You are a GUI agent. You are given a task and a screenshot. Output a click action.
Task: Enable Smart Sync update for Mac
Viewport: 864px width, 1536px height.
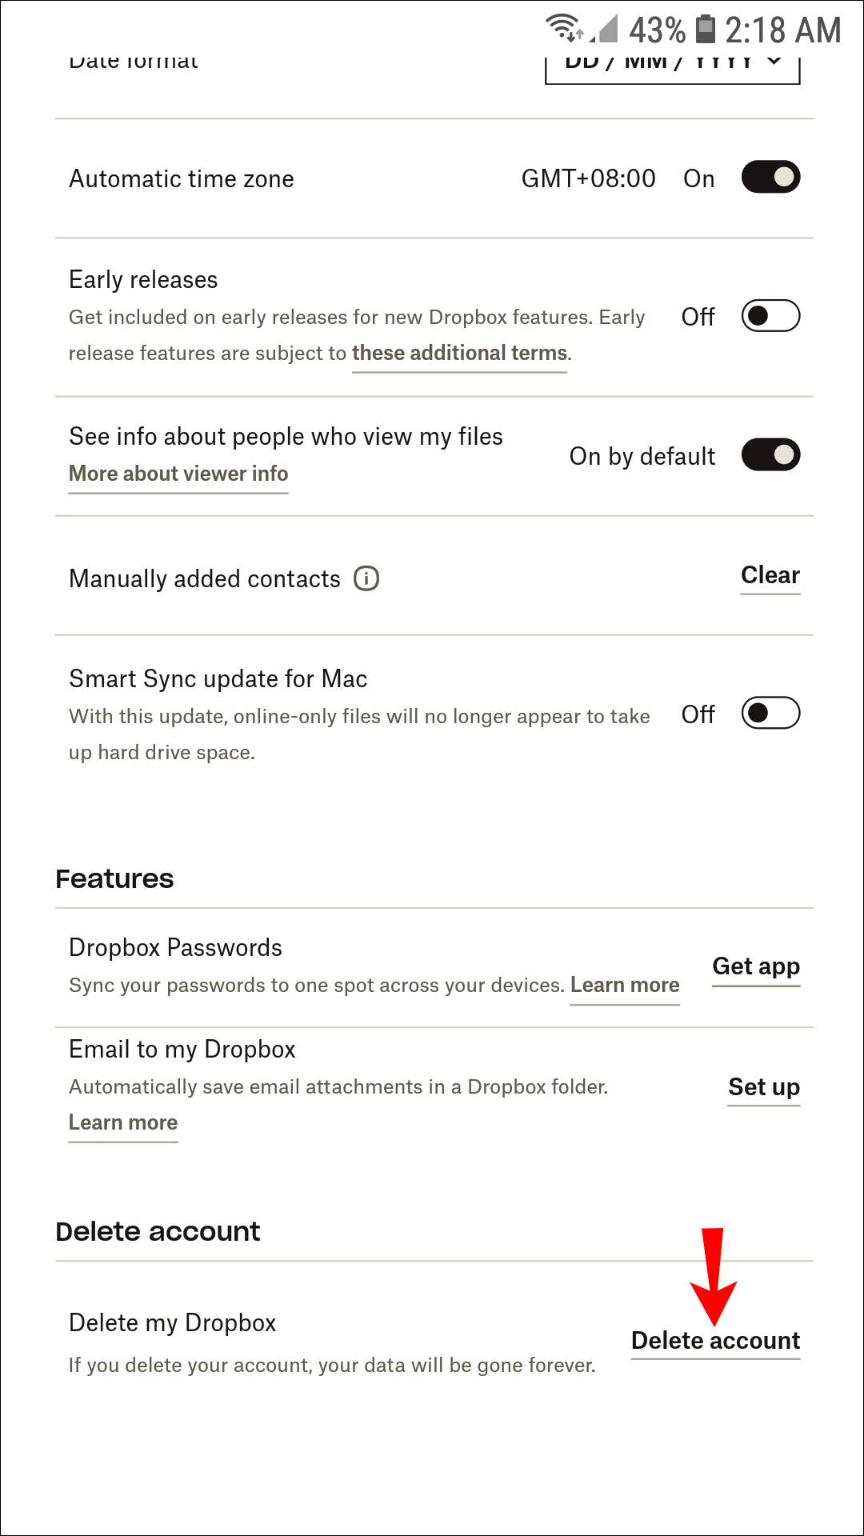(770, 713)
